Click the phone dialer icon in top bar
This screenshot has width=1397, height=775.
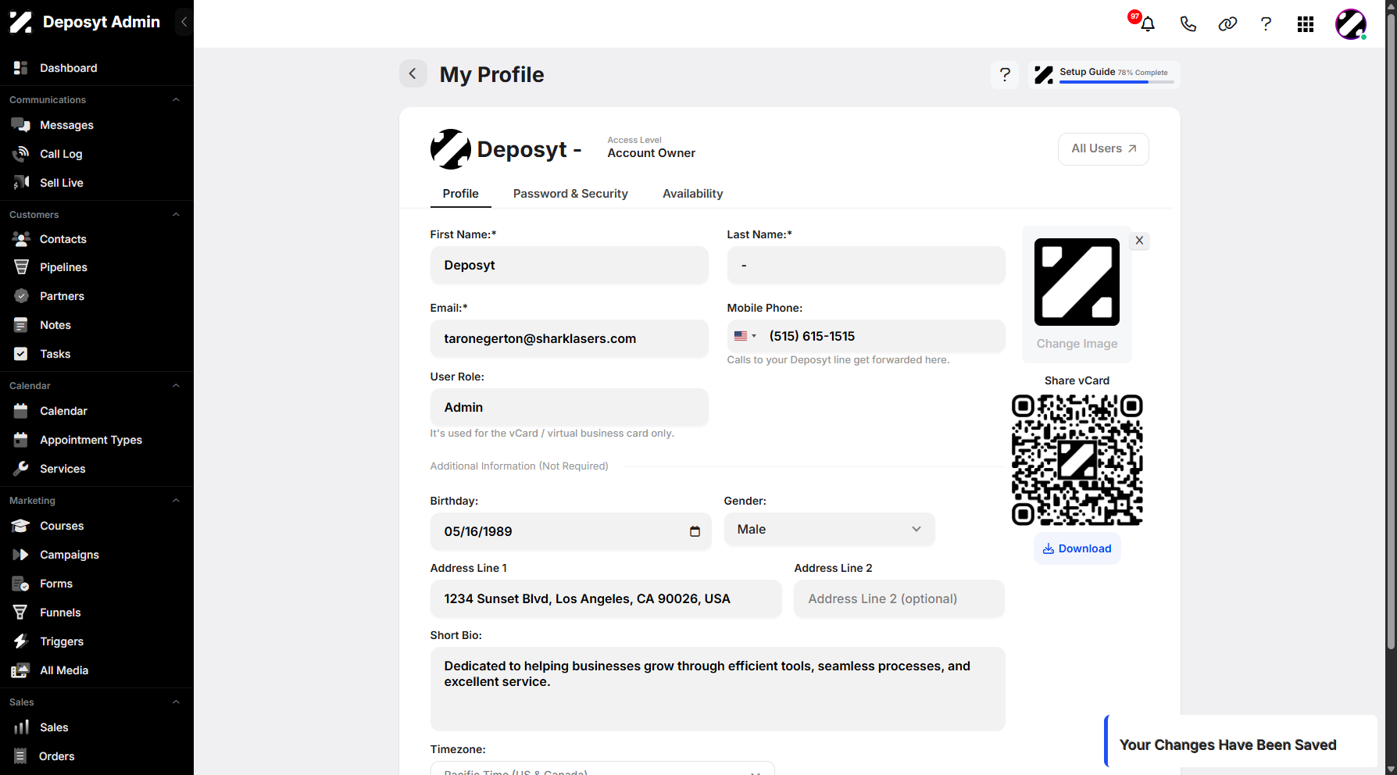[x=1188, y=23]
